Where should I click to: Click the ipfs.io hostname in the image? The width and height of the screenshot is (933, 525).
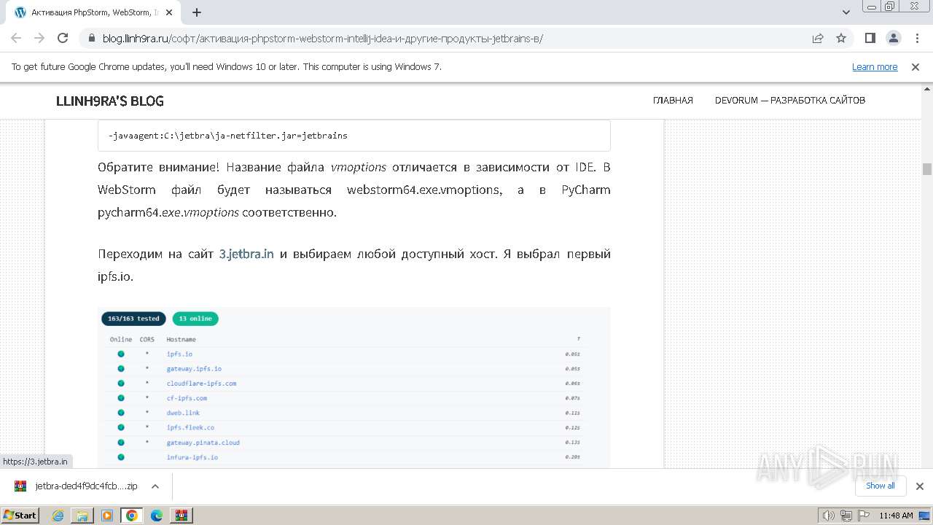coord(179,354)
